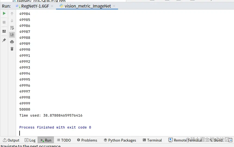This screenshot has width=234, height=147.
Task: Open the Problems tool window
Action: (87, 140)
